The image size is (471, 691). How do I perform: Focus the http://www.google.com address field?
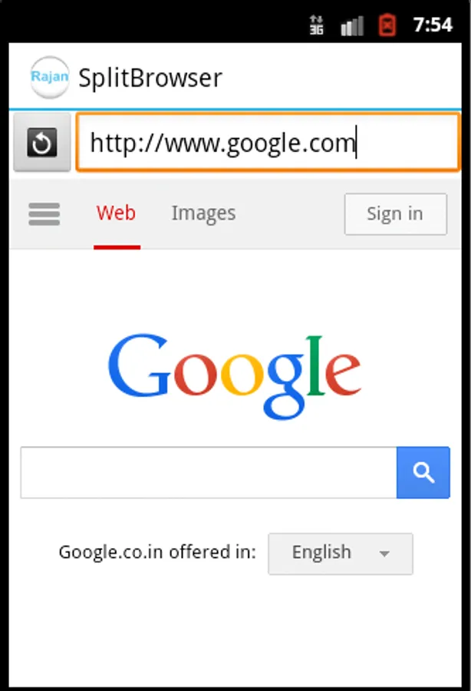tap(268, 142)
